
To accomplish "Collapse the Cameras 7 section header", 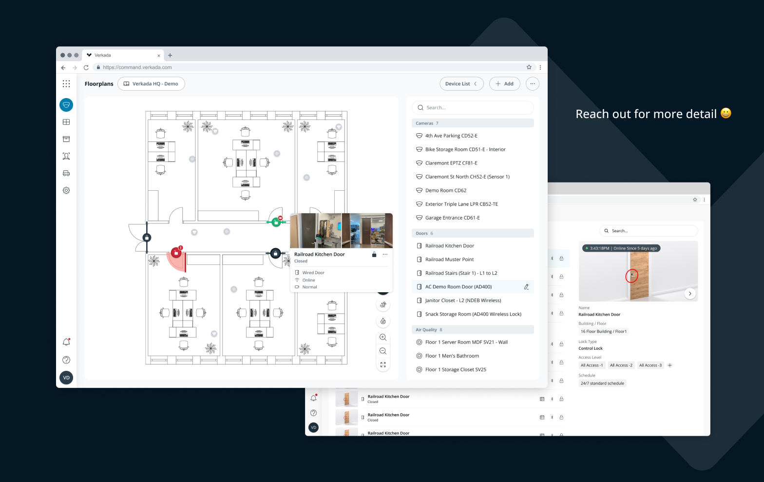I will pos(473,123).
